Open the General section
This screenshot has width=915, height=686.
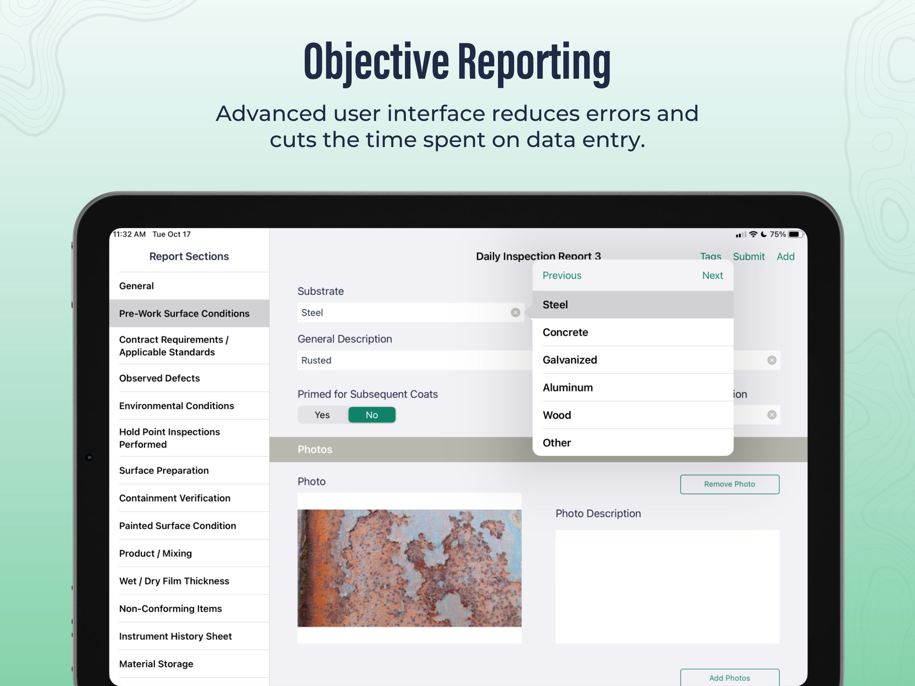(x=189, y=286)
